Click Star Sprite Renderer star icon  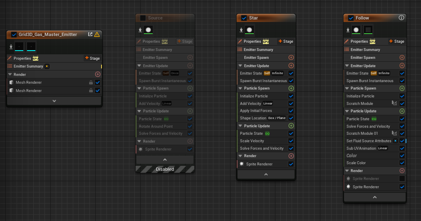coord(242,164)
